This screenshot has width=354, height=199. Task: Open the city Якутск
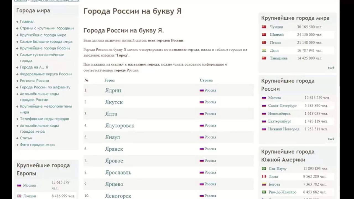(114, 102)
